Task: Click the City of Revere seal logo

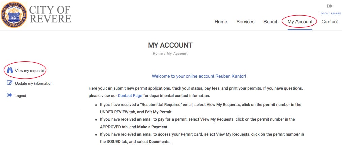Action: point(14,14)
